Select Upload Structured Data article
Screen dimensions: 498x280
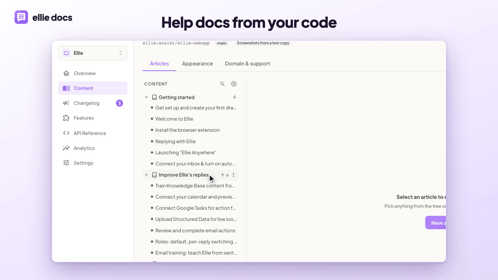tap(196, 219)
